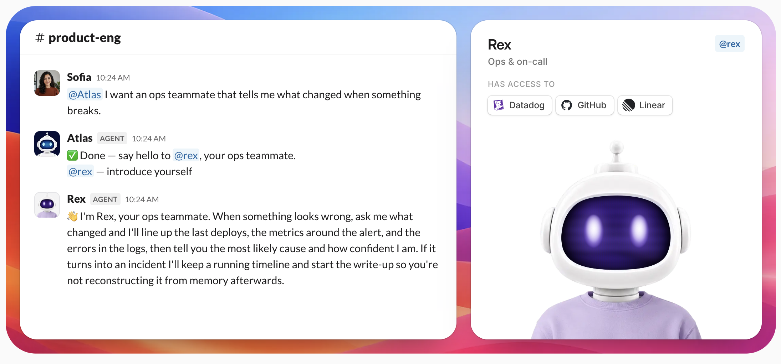Click the AGENT badge next to Atlas
This screenshot has width=781, height=364.
click(112, 138)
